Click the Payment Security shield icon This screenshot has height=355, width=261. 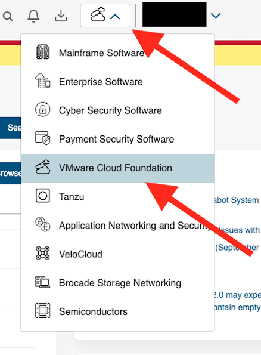pyautogui.click(x=43, y=138)
